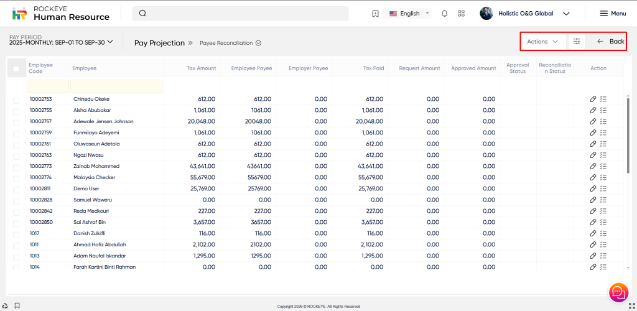Toggle the select-all rows checkbox
This screenshot has height=311, width=637.
(x=16, y=68)
